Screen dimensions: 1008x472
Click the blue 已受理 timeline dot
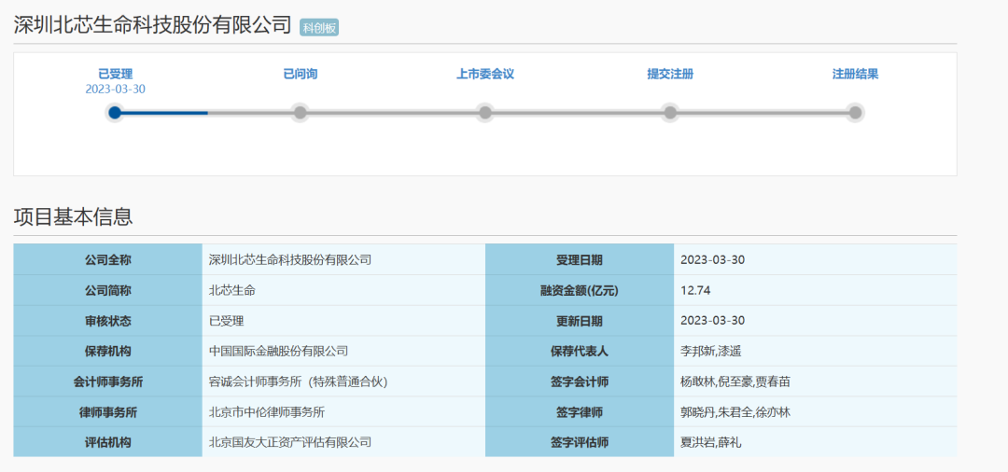click(x=115, y=113)
